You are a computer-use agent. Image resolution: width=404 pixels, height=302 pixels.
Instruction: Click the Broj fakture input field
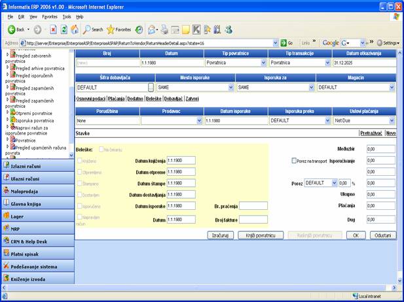point(253,220)
